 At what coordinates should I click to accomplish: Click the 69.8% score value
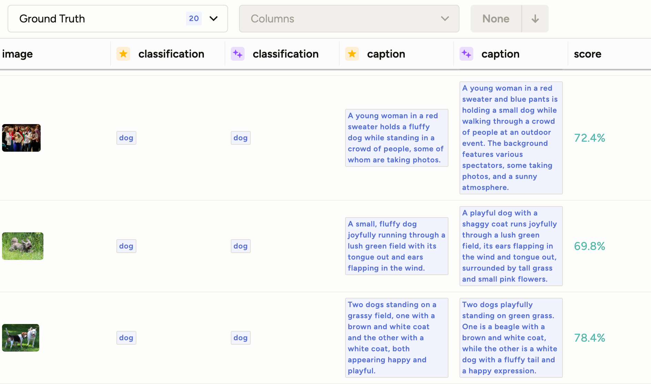[589, 246]
